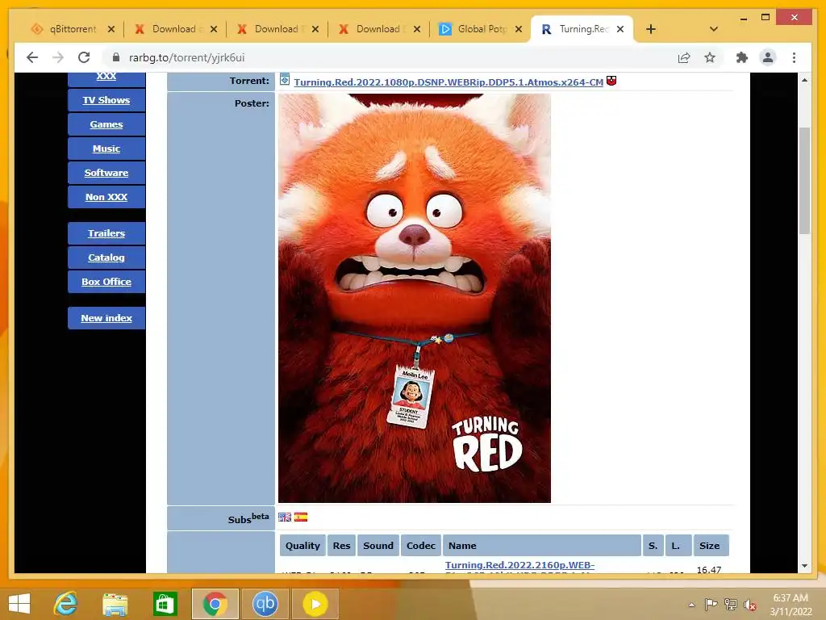Click the browser forward arrow

pos(58,57)
